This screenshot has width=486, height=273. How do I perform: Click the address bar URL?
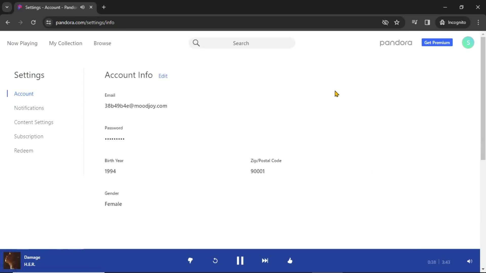[85, 22]
